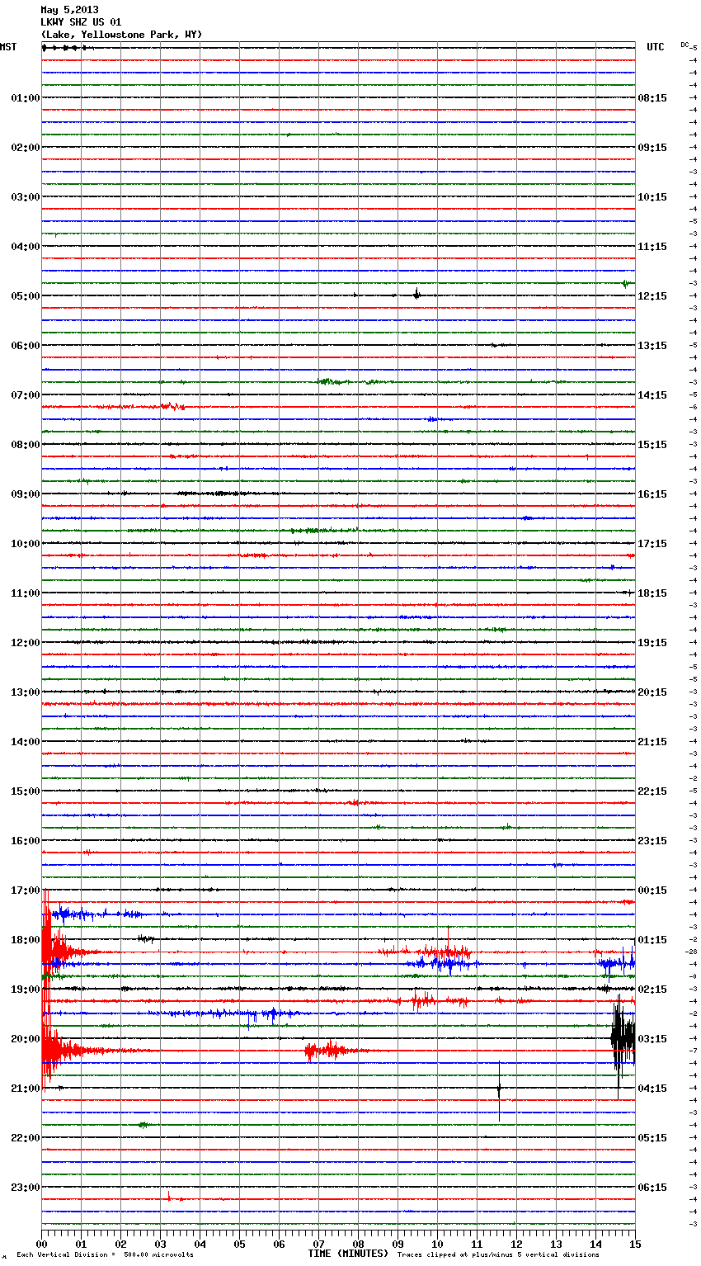Click the small black event on the 05:00 trace

click(416, 294)
